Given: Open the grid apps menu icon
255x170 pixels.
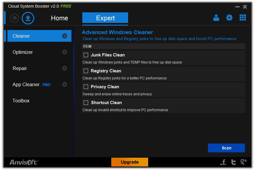Looking at the screenshot, I should tap(243, 18).
